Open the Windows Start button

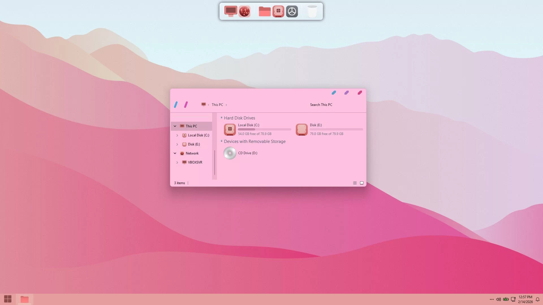[8, 299]
